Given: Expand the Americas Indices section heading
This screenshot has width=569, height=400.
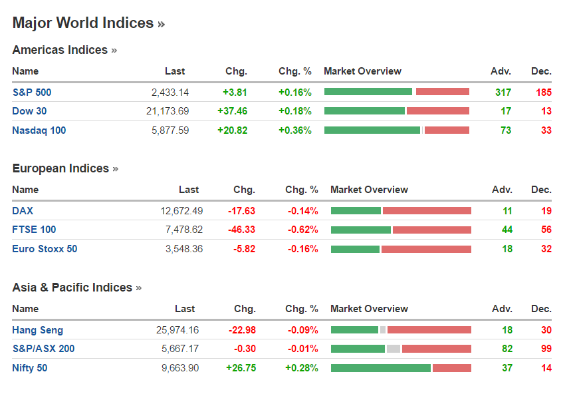Looking at the screenshot, I should [x=64, y=50].
